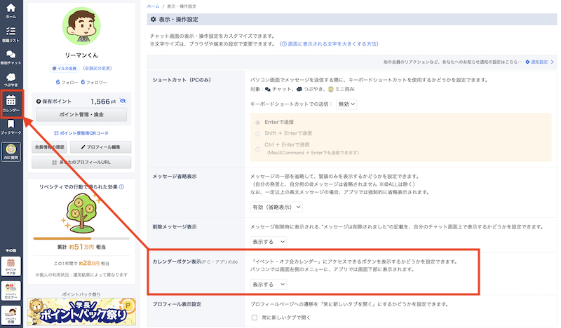Image resolution: width=561 pixels, height=328 pixels.
Task: Open the 6 フォロー following list
Action: tap(67, 82)
